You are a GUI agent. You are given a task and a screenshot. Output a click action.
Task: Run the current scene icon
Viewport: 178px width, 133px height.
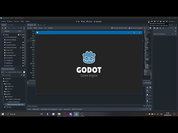coord(161,21)
